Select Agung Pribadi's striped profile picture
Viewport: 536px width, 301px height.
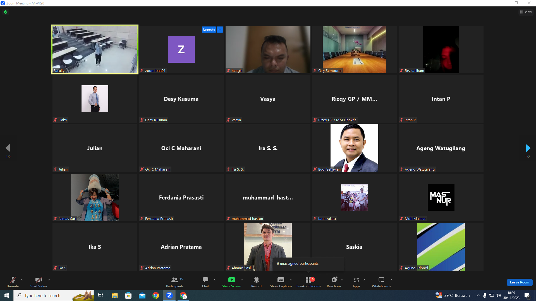click(441, 247)
